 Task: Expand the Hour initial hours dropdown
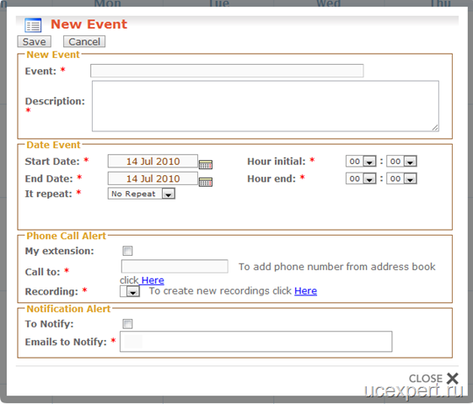click(361, 162)
